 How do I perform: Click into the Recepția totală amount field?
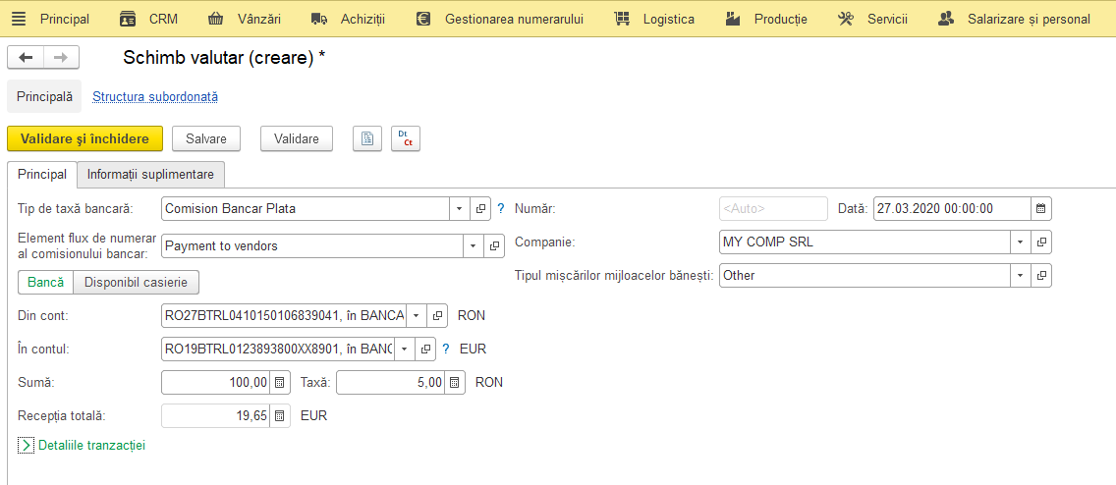pyautogui.click(x=216, y=416)
